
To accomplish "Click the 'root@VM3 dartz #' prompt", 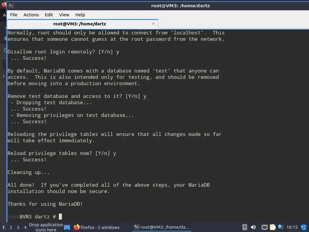I will [32, 217].
